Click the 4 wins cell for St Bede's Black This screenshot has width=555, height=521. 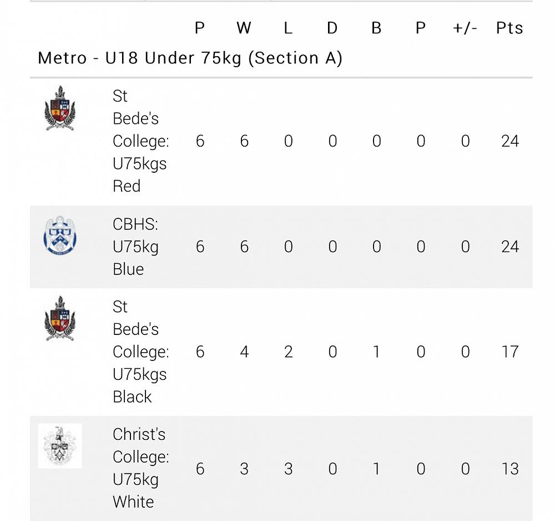tap(244, 352)
